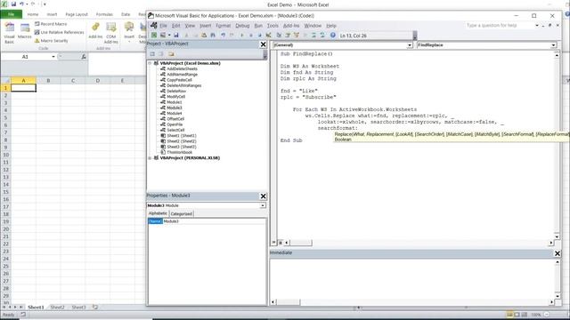The width and height of the screenshot is (570, 320).
Task: Click Excel Save icon in quick access toolbar
Action: click(x=13, y=4)
